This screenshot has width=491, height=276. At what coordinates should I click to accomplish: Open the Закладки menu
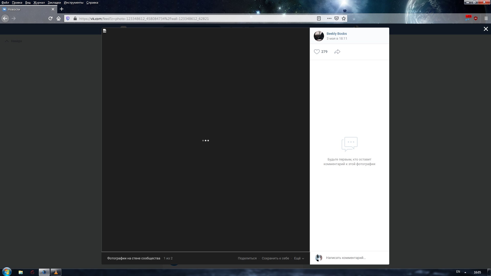(54, 3)
